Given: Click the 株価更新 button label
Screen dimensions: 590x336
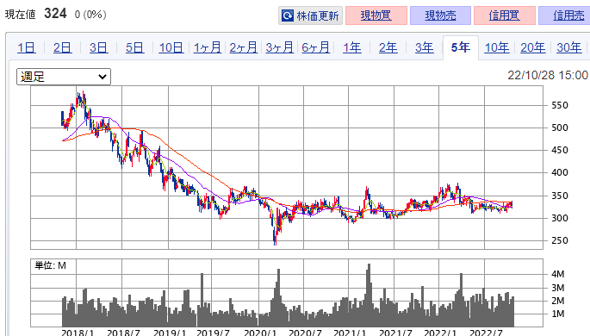Looking at the screenshot, I should [x=318, y=16].
